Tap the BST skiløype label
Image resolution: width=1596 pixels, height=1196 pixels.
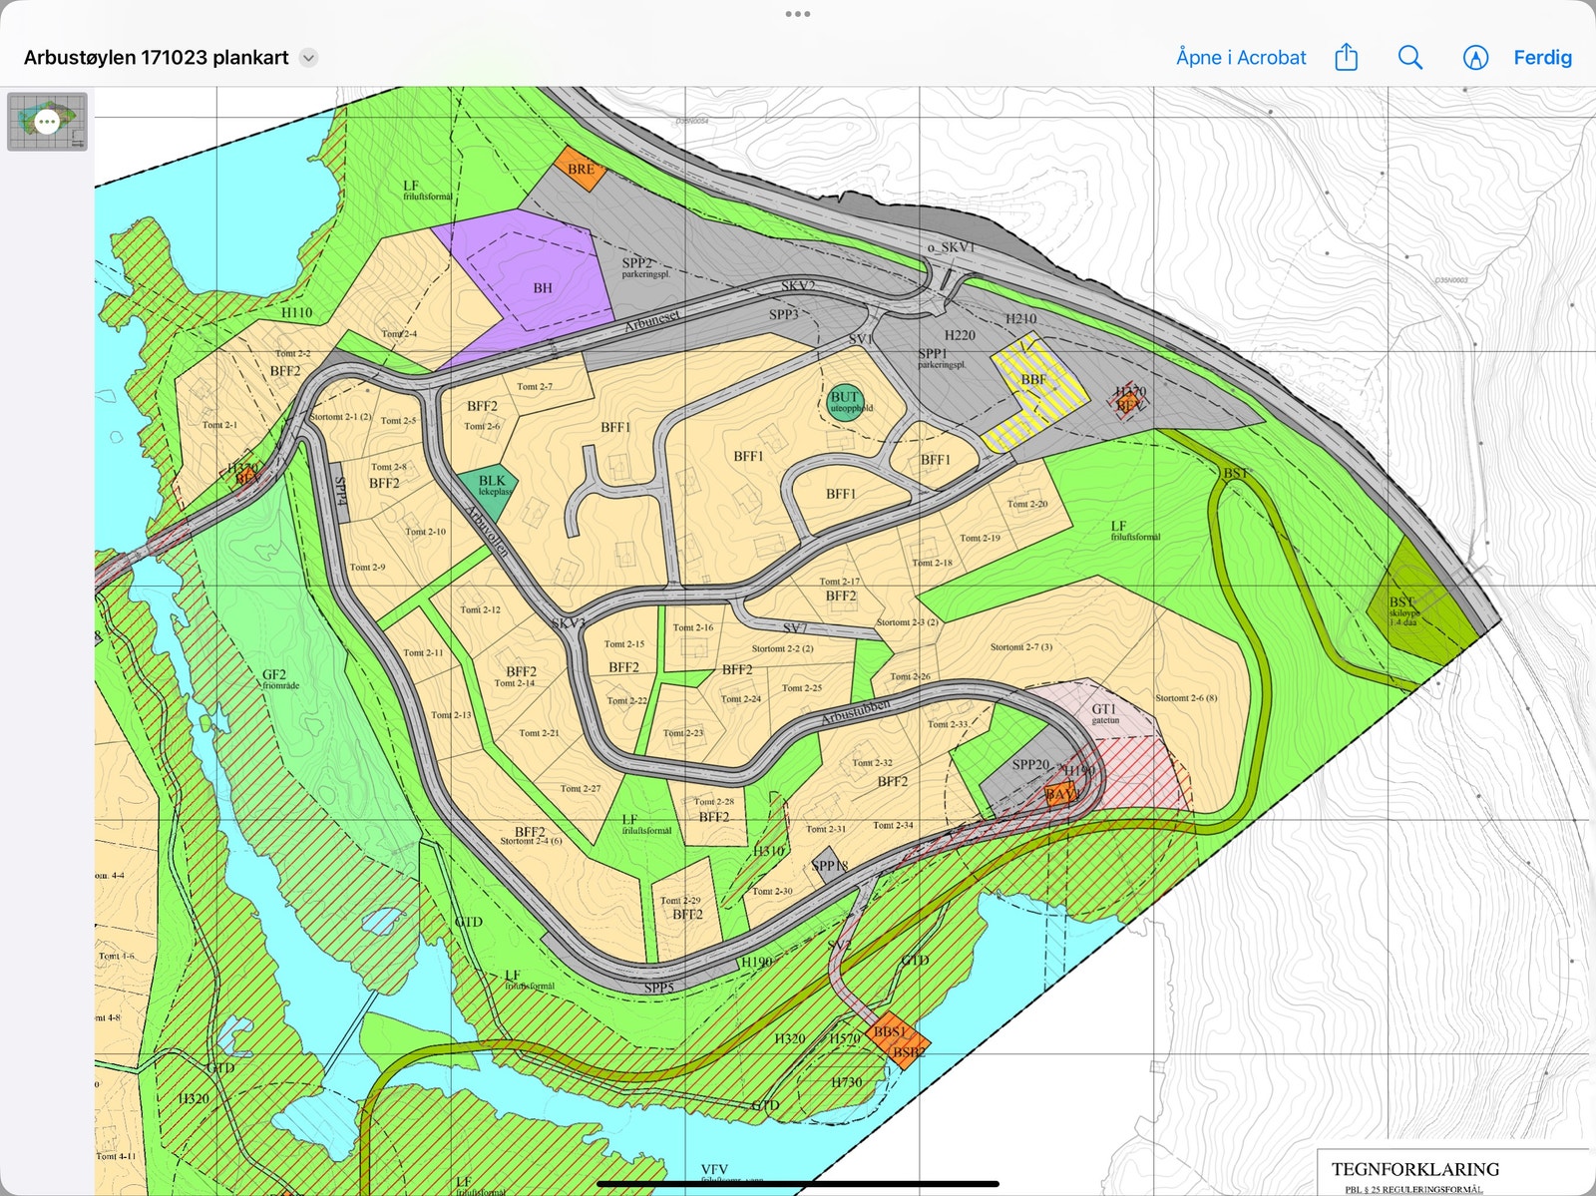click(x=1402, y=610)
